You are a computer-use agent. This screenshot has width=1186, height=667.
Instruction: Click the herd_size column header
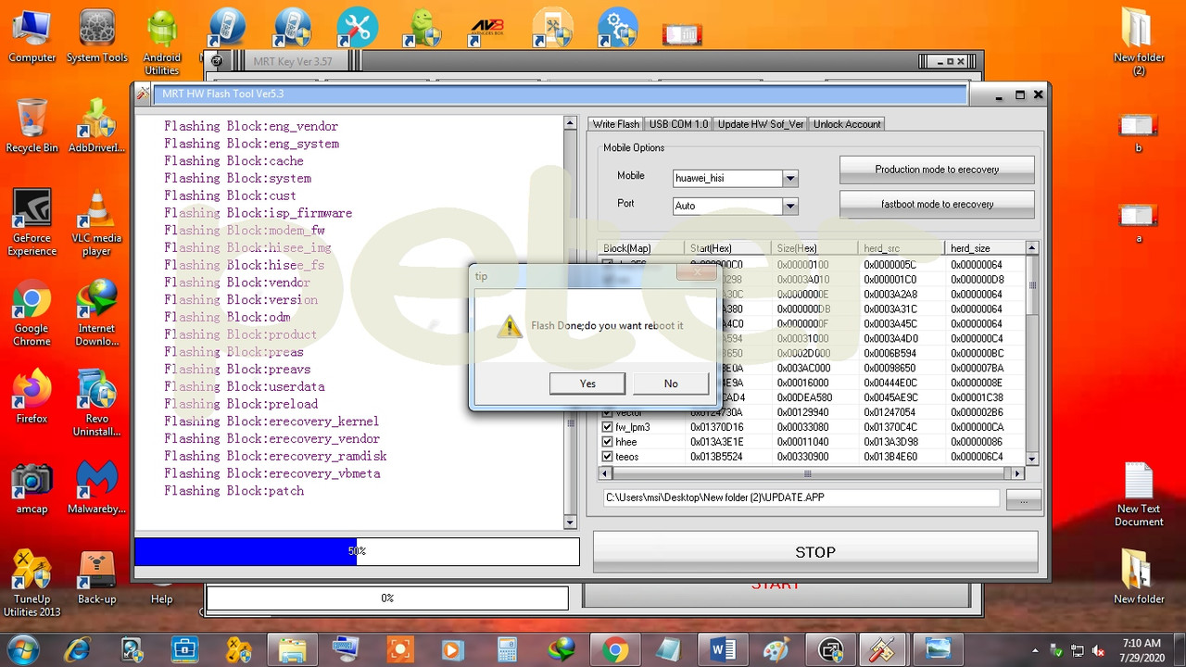pyautogui.click(x=985, y=248)
